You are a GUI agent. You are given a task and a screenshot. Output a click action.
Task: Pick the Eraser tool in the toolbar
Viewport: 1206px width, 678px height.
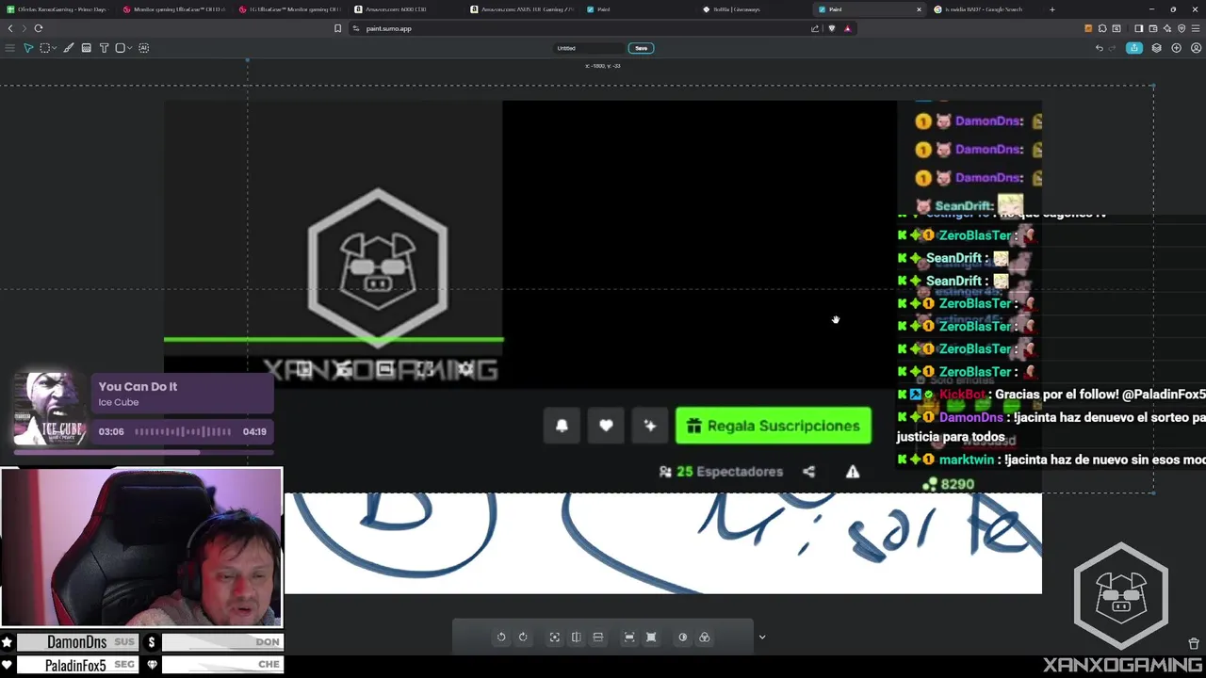(86, 48)
